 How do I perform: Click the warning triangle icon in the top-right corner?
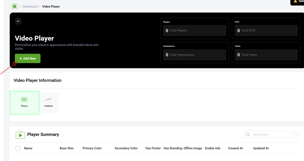point(295,1)
